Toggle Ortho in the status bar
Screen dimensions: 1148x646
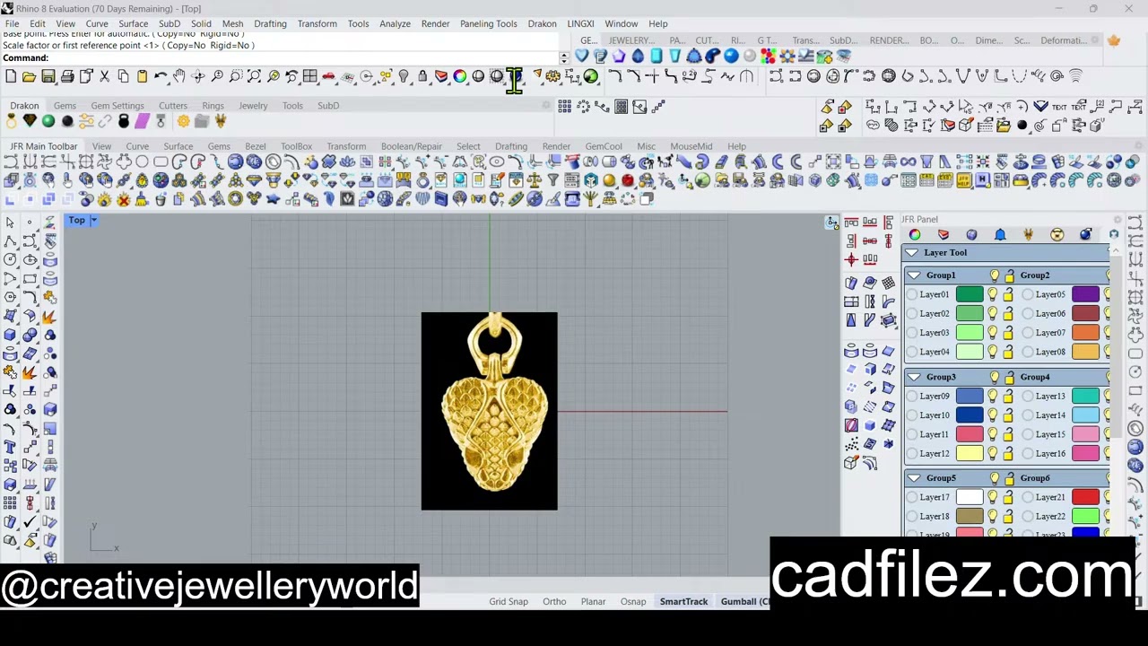click(554, 602)
